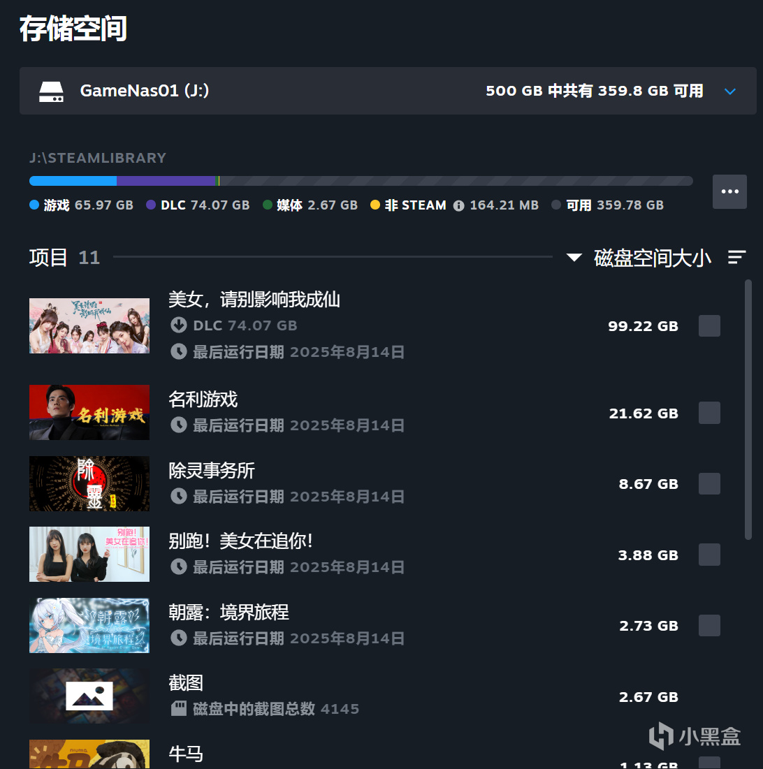Click the SD card icon under 截图
The width and height of the screenshot is (763, 769).
[x=179, y=708]
